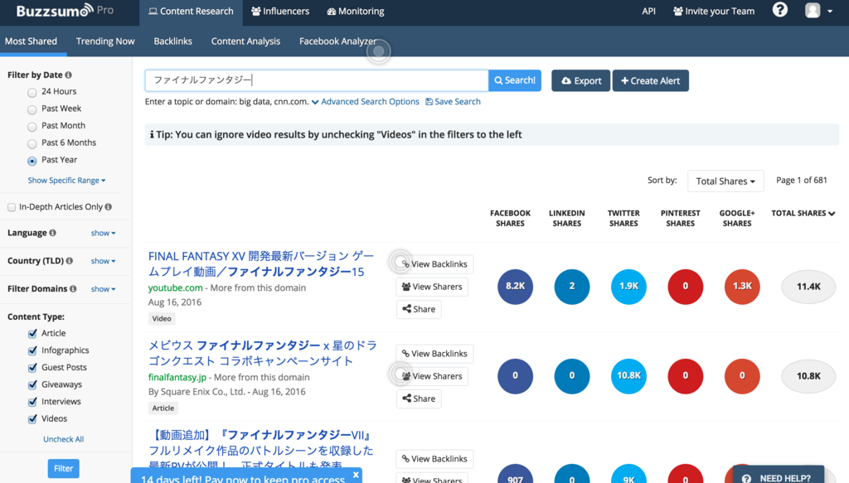Viewport: 849px width, 483px height.
Task: Uncheck the Article content type
Action: pos(32,334)
